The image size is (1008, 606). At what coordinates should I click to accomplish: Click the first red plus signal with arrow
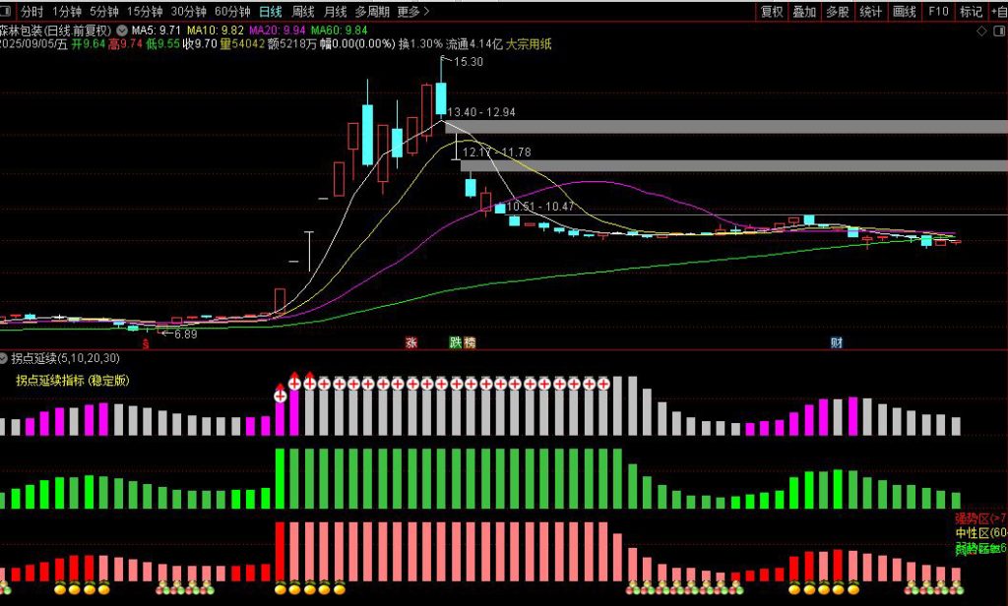(x=280, y=395)
